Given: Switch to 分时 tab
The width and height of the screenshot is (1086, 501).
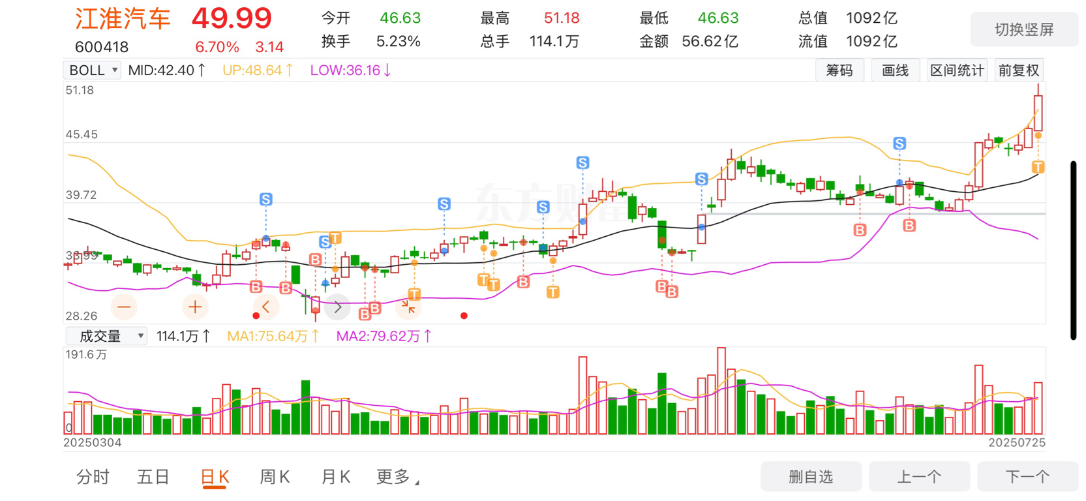Looking at the screenshot, I should [93, 478].
